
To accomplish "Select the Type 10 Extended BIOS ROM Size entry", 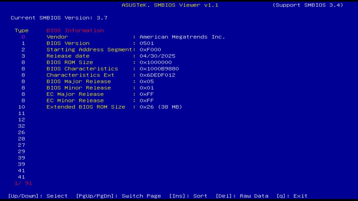I will (x=22, y=107).
